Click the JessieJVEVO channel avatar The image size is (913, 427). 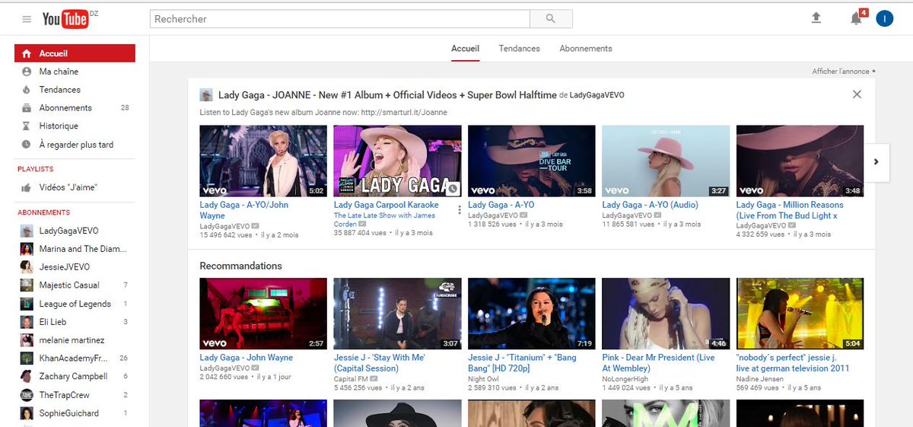[x=27, y=267]
